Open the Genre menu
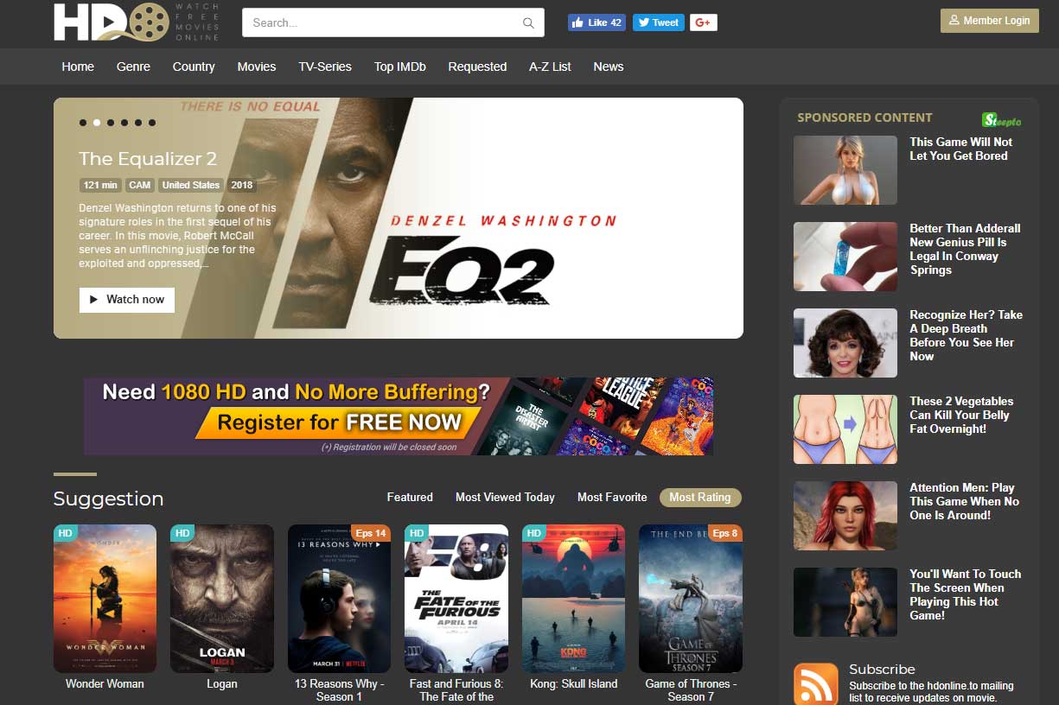 point(133,67)
